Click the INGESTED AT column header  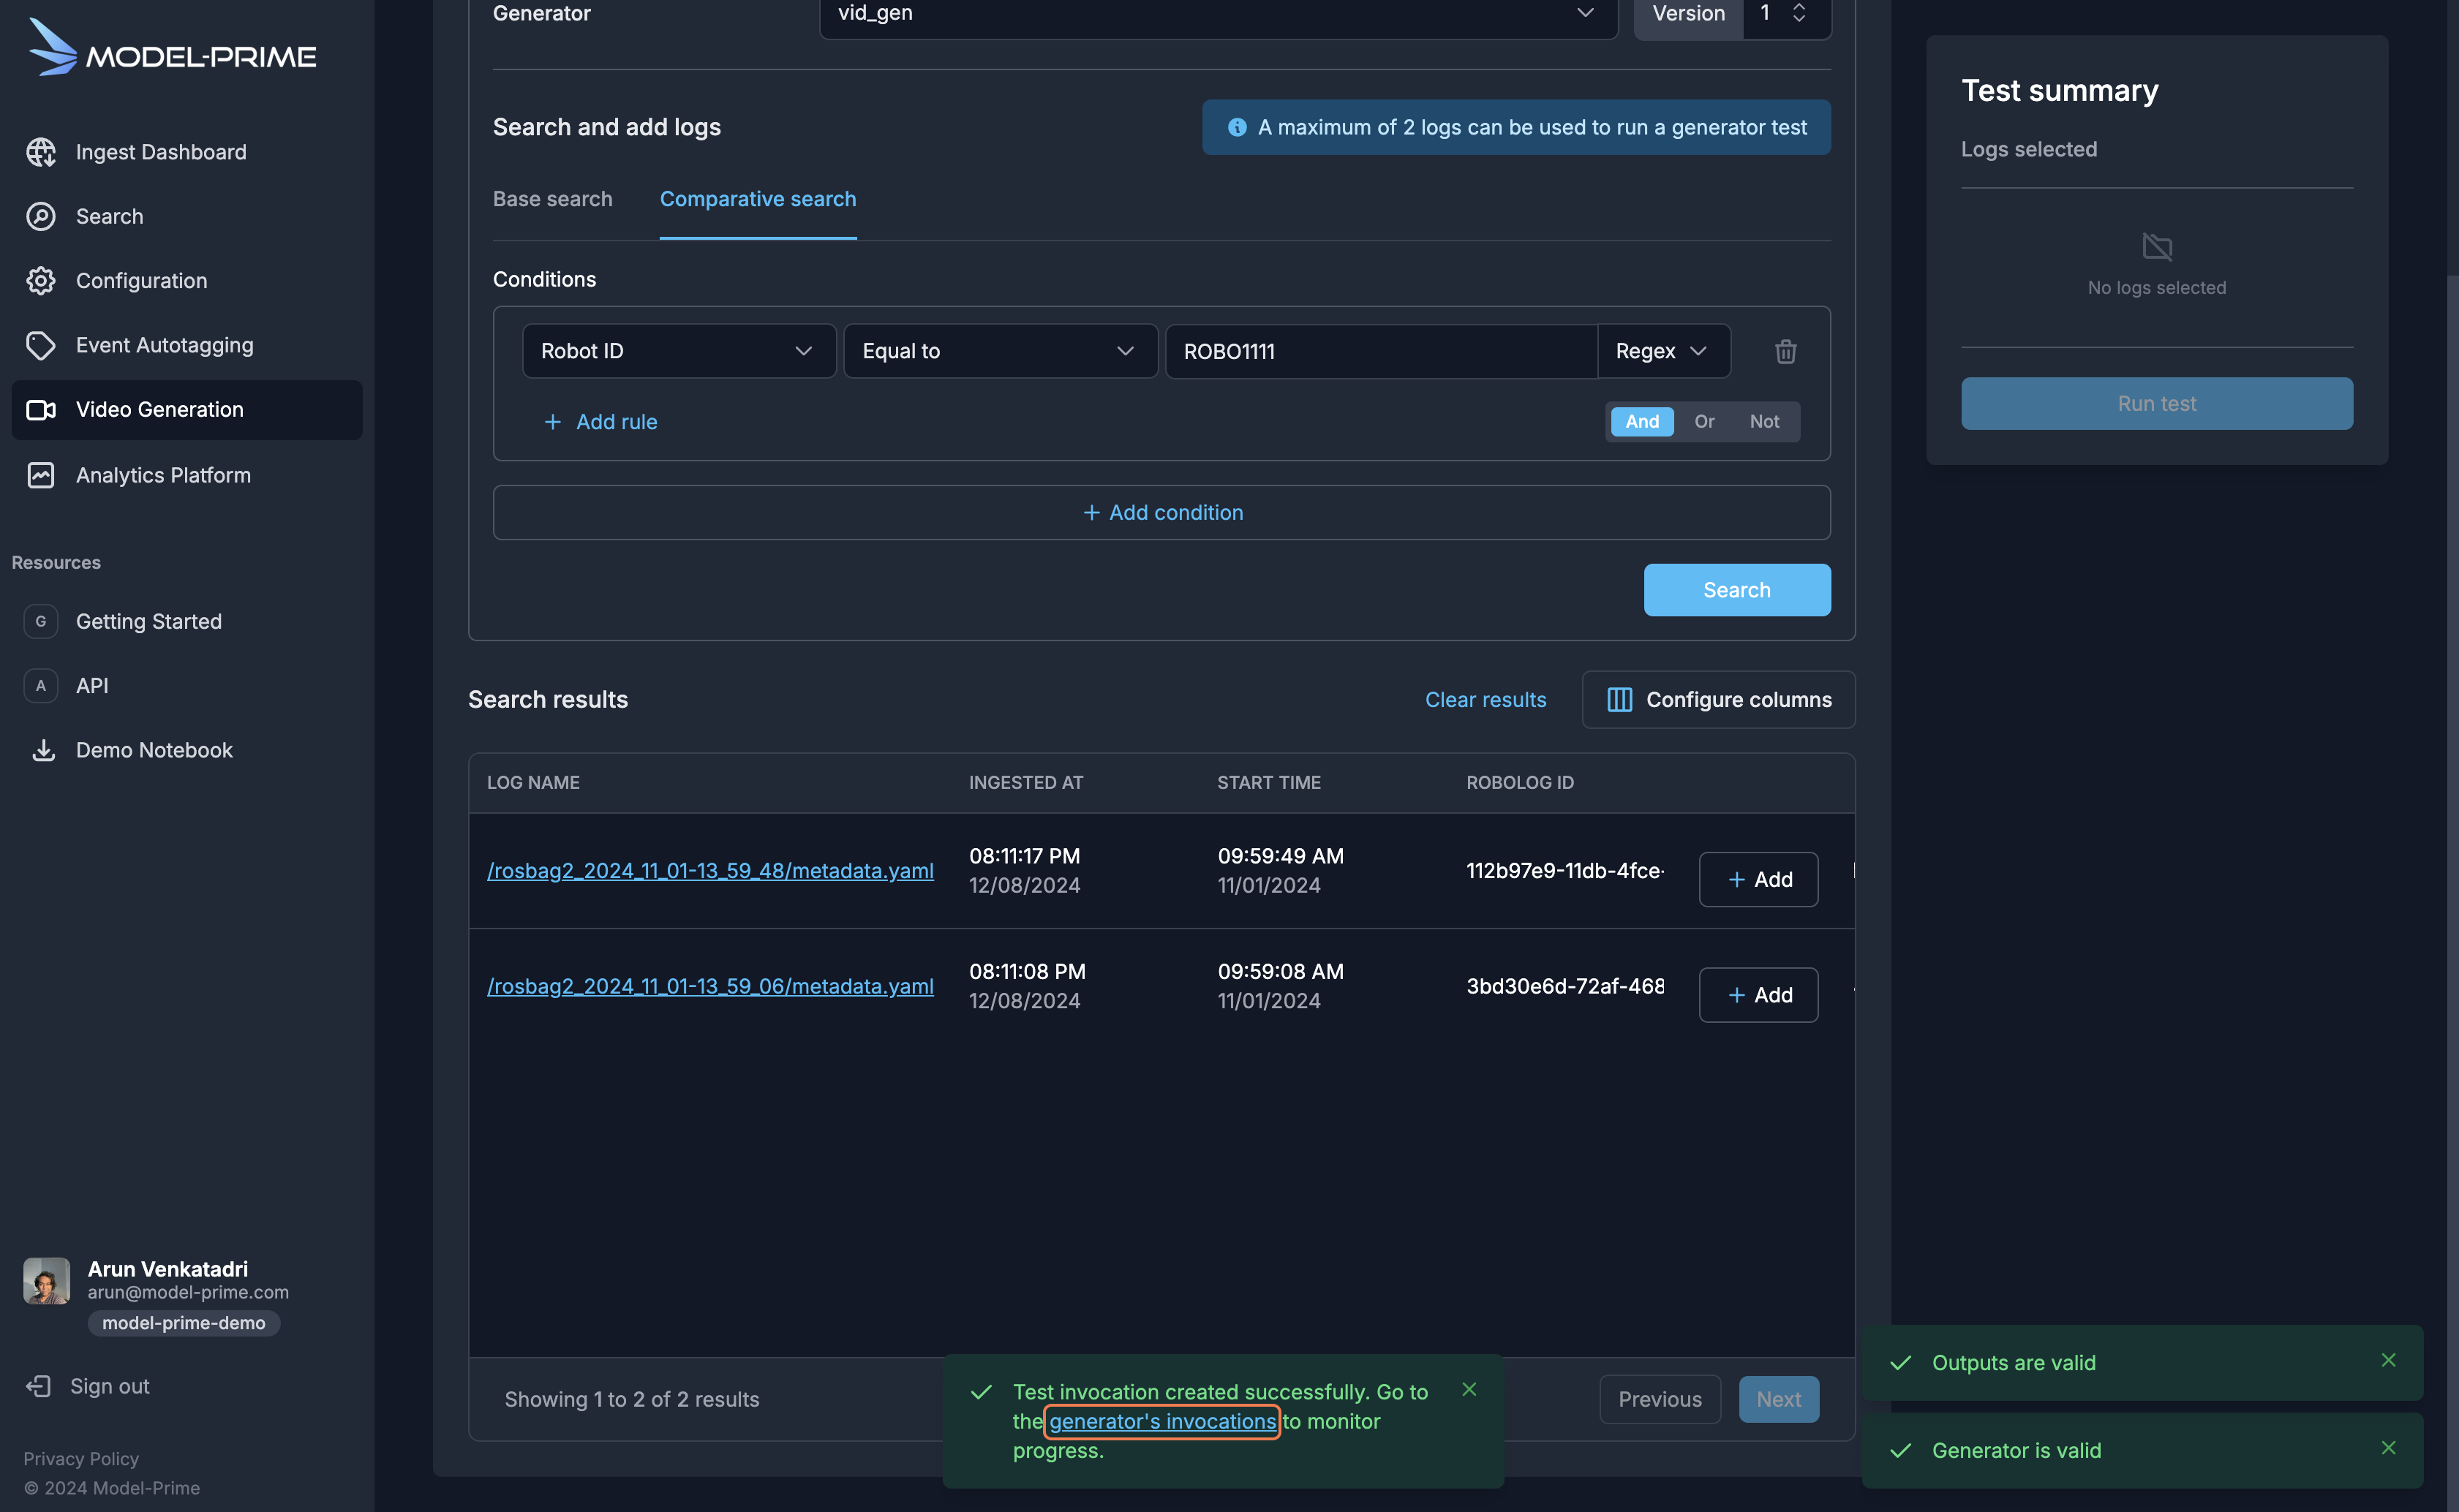1025,783
